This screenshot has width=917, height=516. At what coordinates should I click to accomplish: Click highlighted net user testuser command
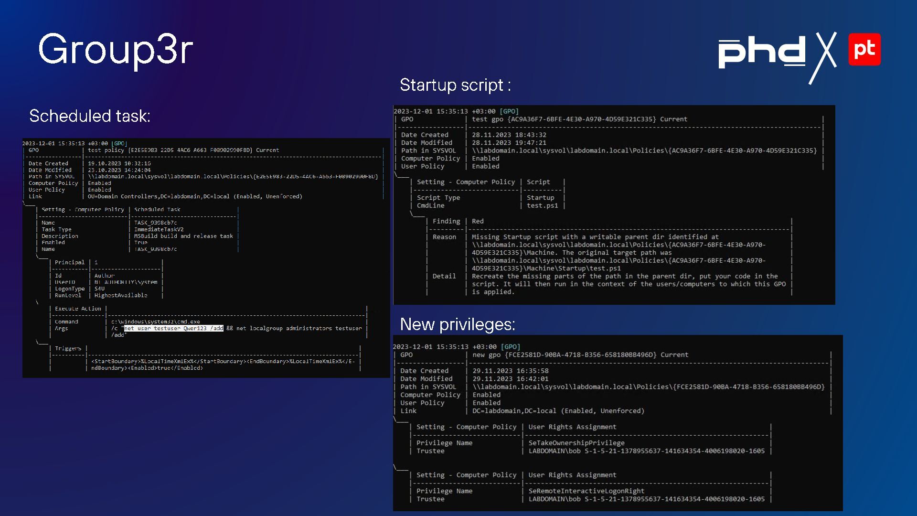(173, 328)
